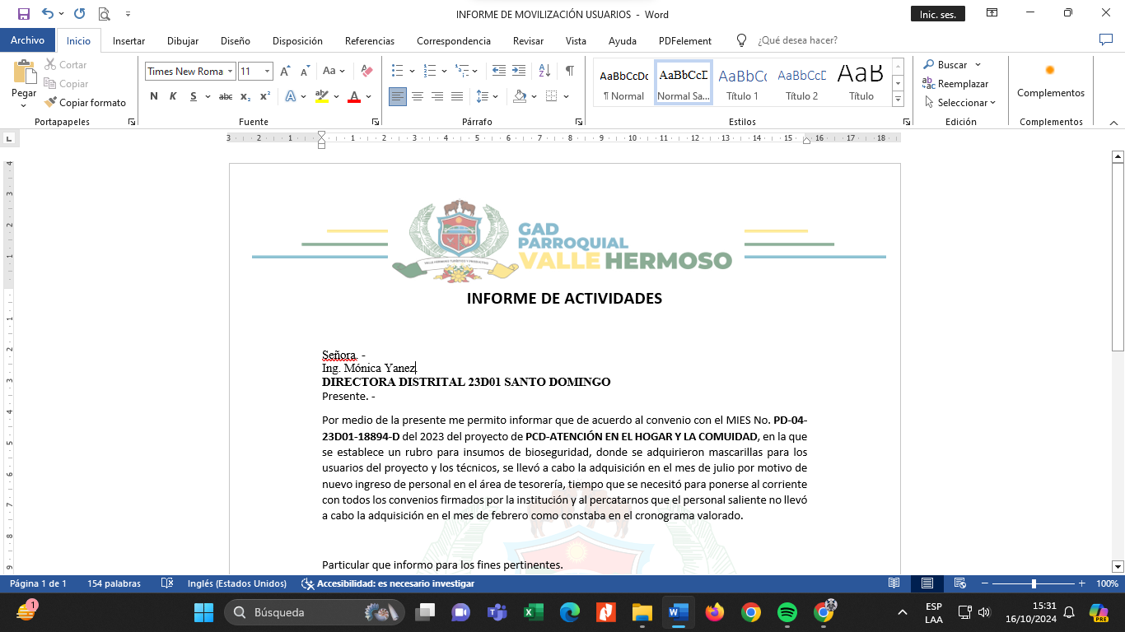Toggle Strikethrough text formatting
Screen dimensions: 1125x632
pos(225,96)
